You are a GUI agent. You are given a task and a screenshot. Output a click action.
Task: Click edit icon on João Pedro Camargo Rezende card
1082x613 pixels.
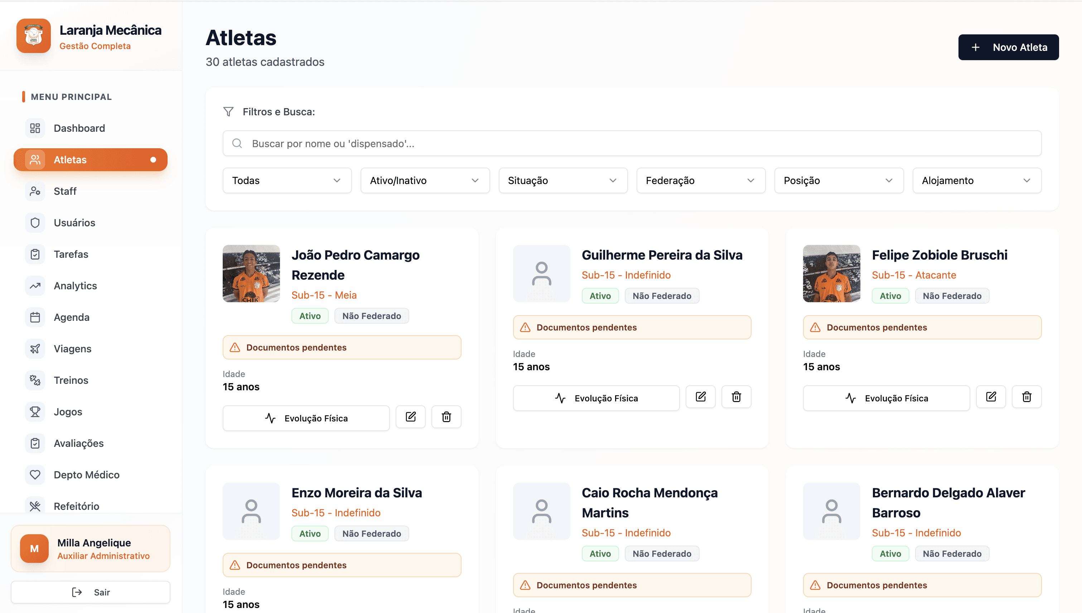click(410, 417)
